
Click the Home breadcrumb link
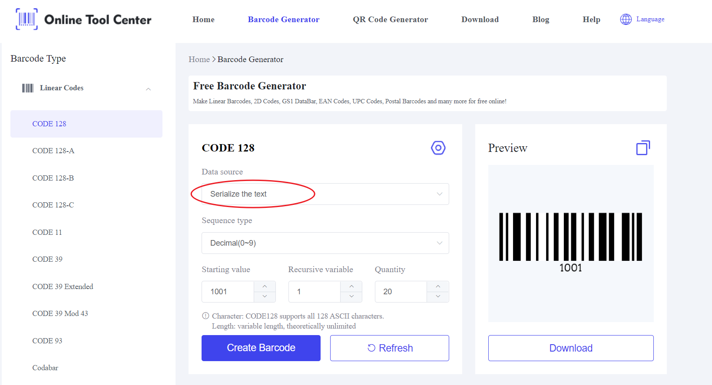point(199,59)
